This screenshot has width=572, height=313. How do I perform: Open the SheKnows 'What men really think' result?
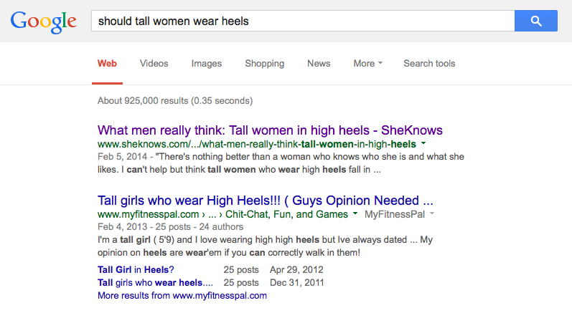coord(270,130)
